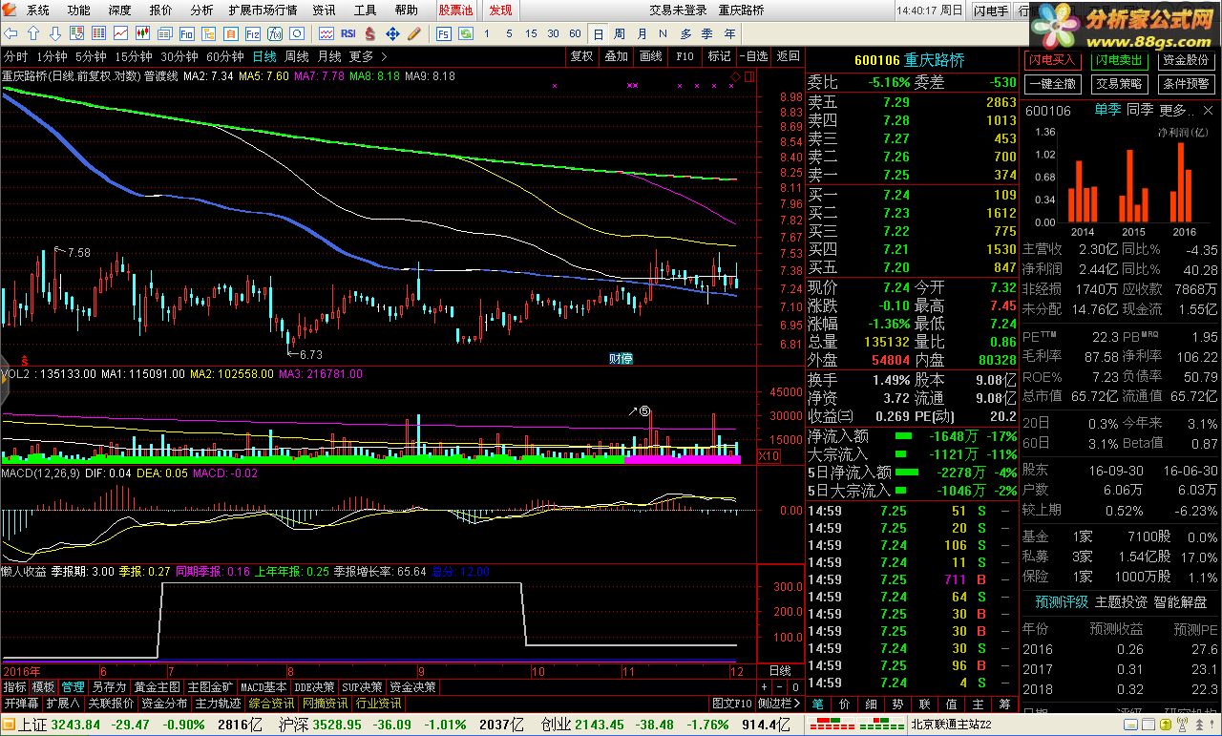Click the FS toolbar icon
Image resolution: width=1222 pixels, height=736 pixels.
444,33
